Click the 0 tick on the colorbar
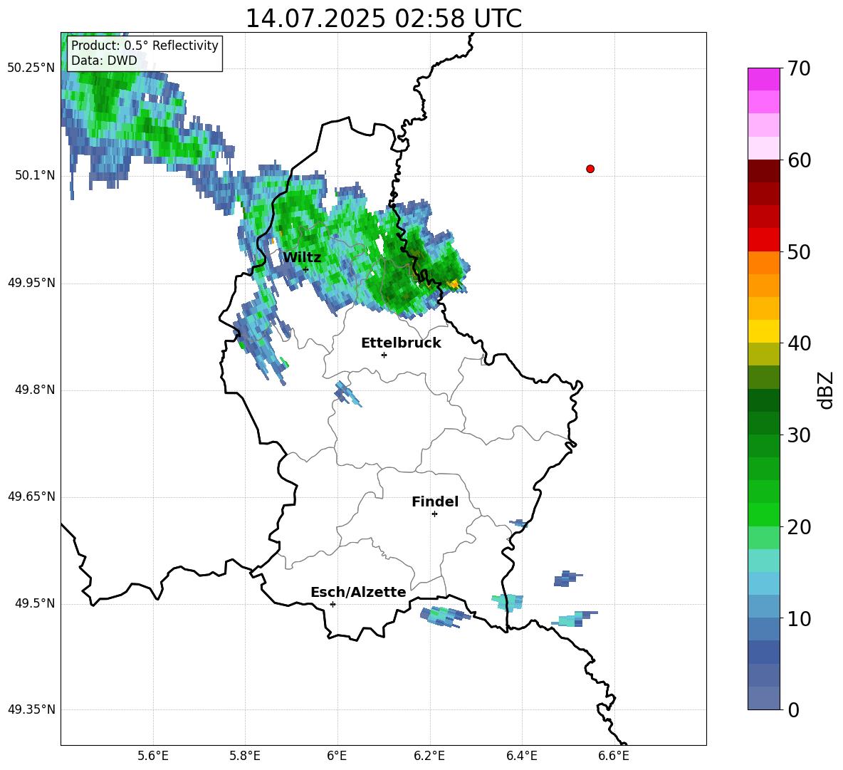This screenshot has height=770, width=843. 793,710
